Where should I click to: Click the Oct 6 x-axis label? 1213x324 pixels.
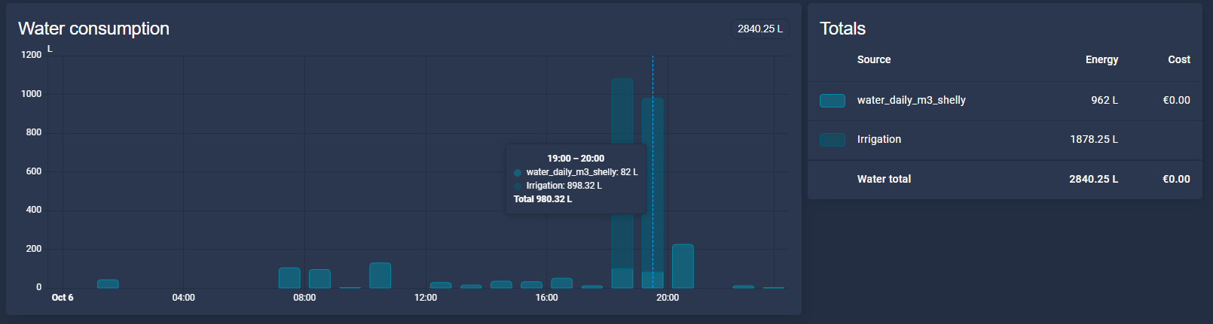(63, 298)
